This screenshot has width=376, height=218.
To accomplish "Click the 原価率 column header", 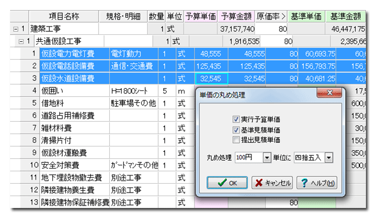I will [271, 16].
